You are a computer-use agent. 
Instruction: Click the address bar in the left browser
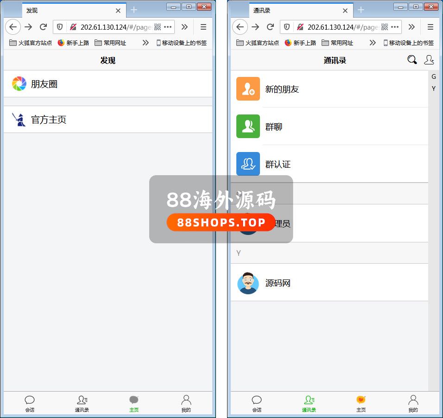pyautogui.click(x=116, y=27)
